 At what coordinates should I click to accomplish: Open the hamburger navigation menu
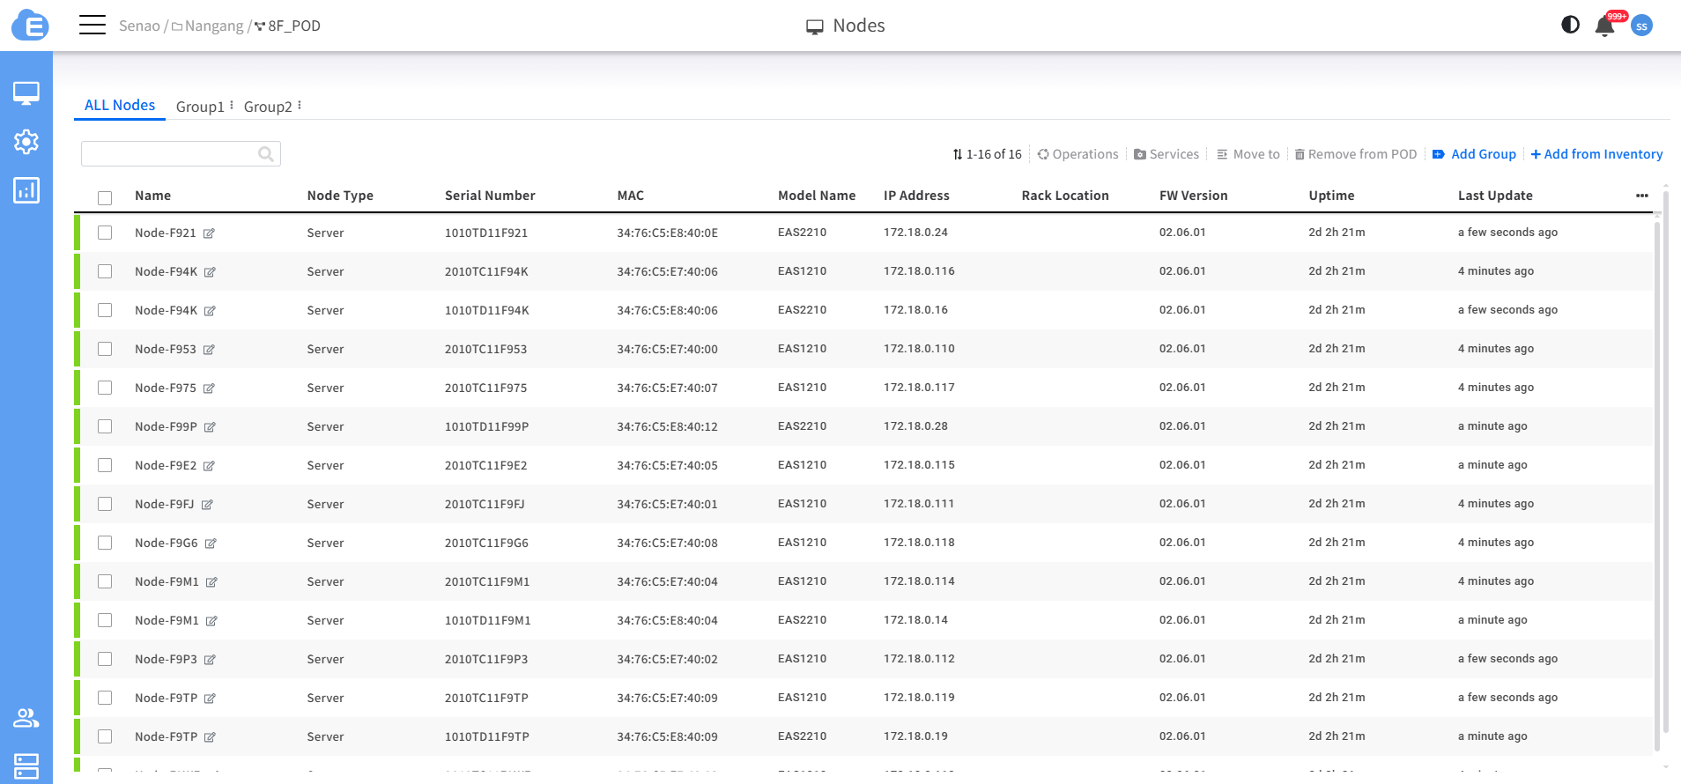point(93,26)
